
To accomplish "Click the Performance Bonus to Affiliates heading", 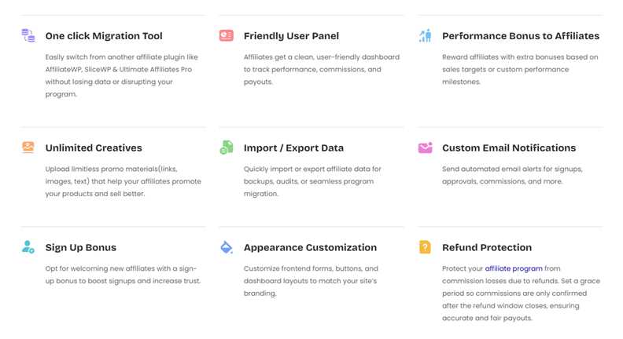I will point(521,36).
